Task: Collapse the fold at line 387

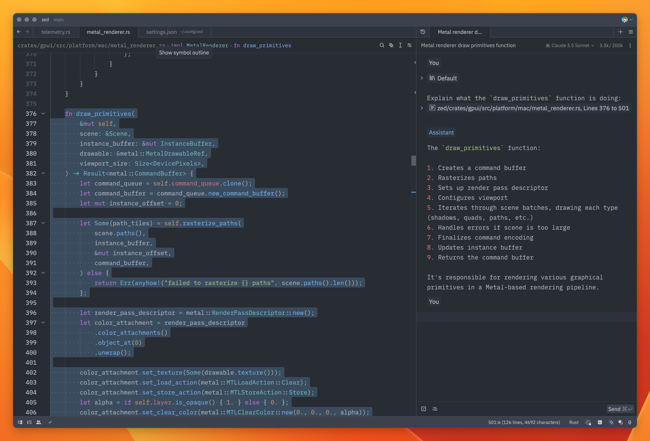Action: click(43, 223)
